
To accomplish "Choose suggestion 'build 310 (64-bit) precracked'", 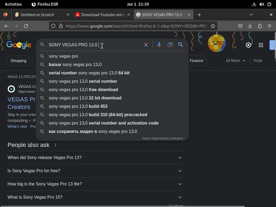I will tap(112, 115).
